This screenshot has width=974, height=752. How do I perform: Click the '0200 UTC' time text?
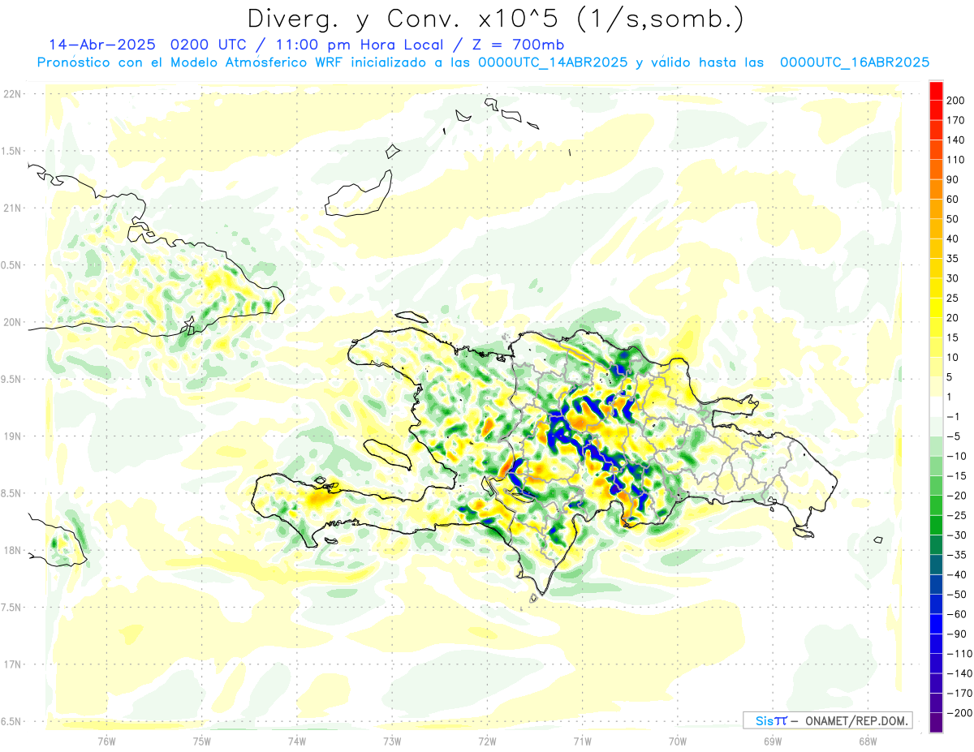(209, 45)
